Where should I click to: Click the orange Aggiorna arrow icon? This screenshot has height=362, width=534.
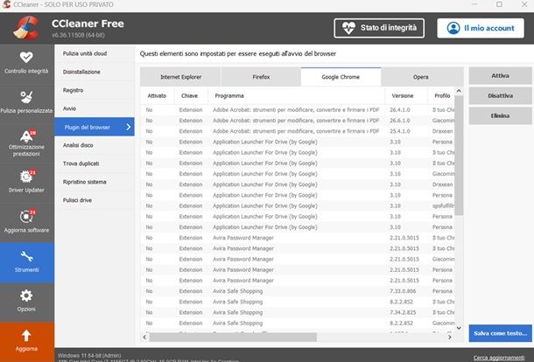(x=26, y=336)
